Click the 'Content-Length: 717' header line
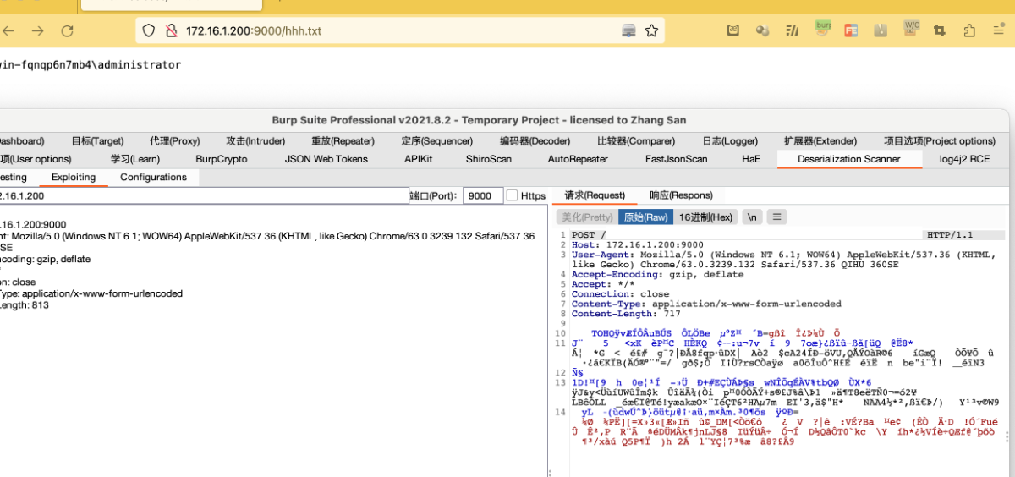1015x477 pixels. tap(627, 314)
